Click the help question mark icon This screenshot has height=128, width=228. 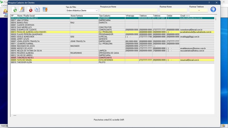point(209,3)
